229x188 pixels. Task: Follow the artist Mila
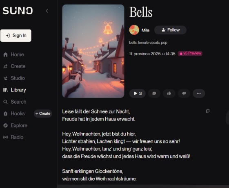(170, 30)
